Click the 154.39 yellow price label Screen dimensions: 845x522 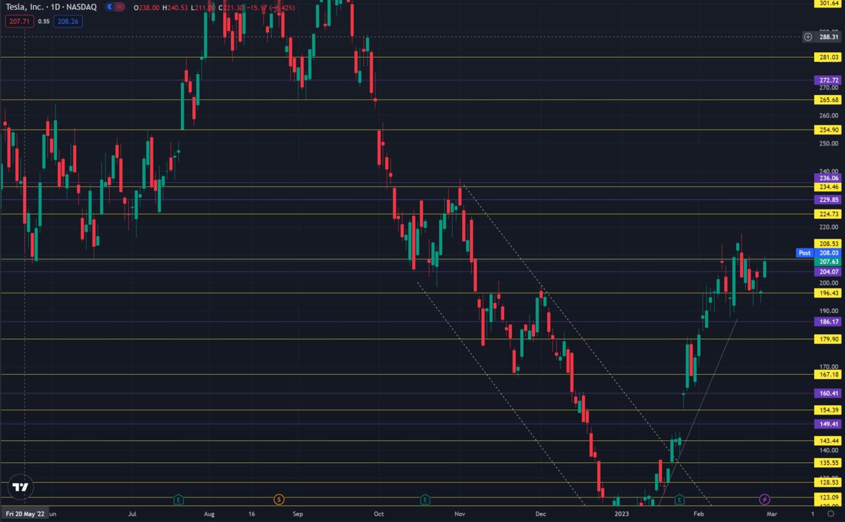(x=828, y=410)
